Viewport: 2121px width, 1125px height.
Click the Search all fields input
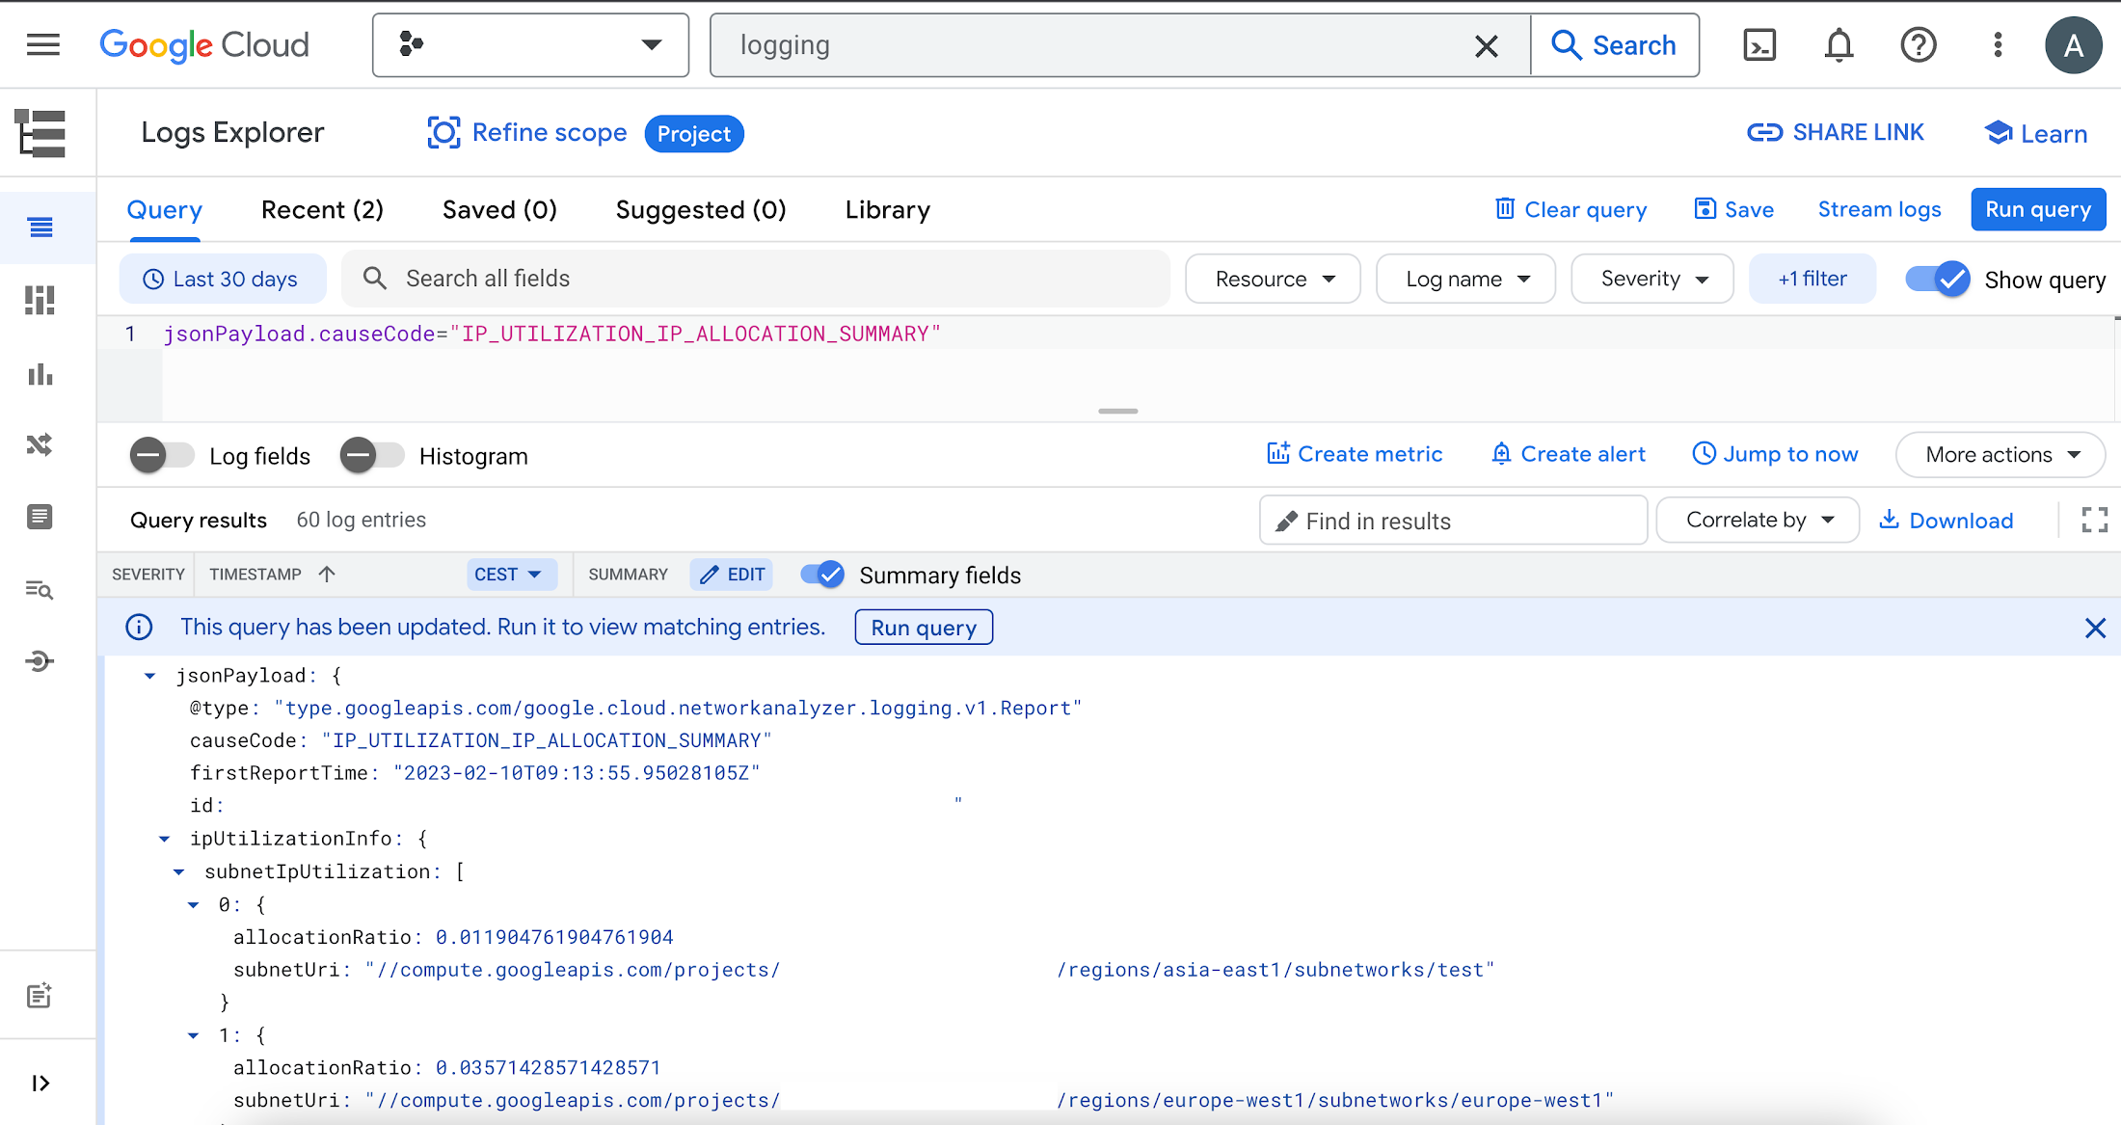(x=757, y=279)
